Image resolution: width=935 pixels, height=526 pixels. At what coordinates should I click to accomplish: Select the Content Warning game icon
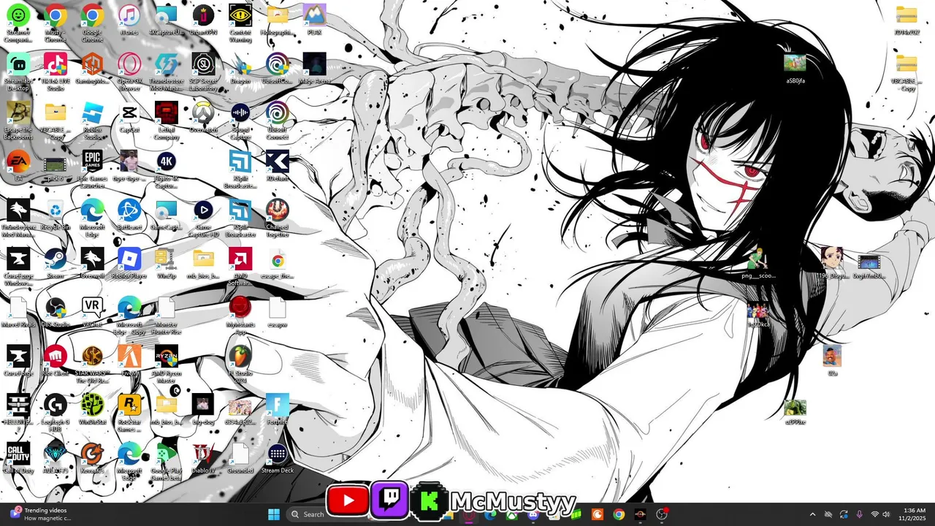pos(240,22)
